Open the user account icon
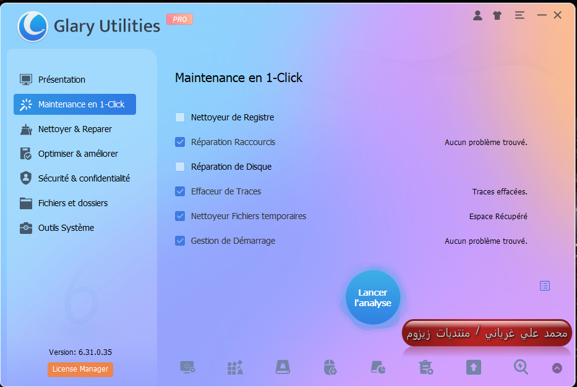The height and width of the screenshot is (387, 577). pyautogui.click(x=477, y=15)
